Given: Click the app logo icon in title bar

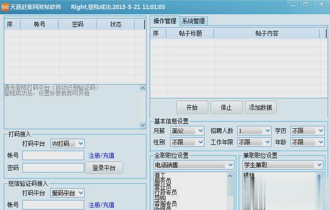Looking at the screenshot, I should point(5,7).
